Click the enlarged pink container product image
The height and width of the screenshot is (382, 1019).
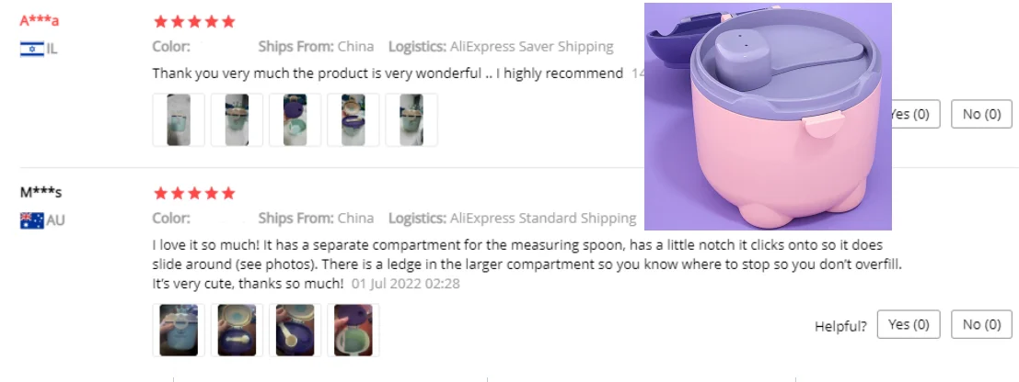pyautogui.click(x=768, y=116)
